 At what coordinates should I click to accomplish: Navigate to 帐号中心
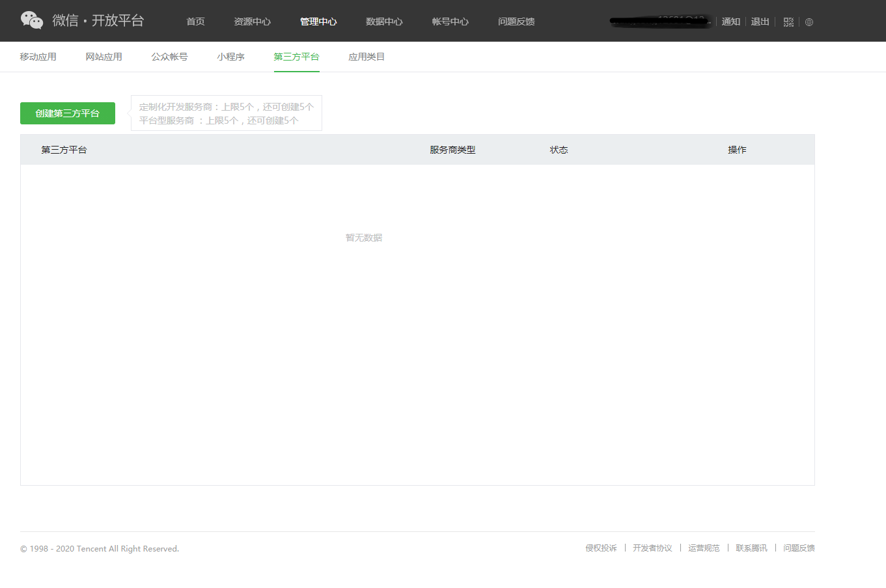pyautogui.click(x=450, y=21)
